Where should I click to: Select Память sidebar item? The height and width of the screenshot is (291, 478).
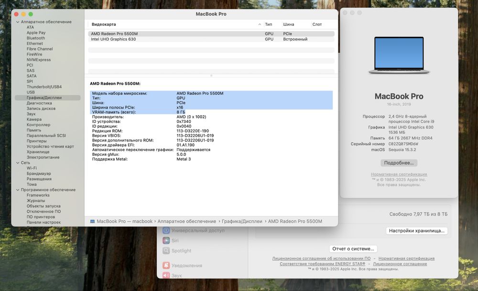(x=34, y=130)
